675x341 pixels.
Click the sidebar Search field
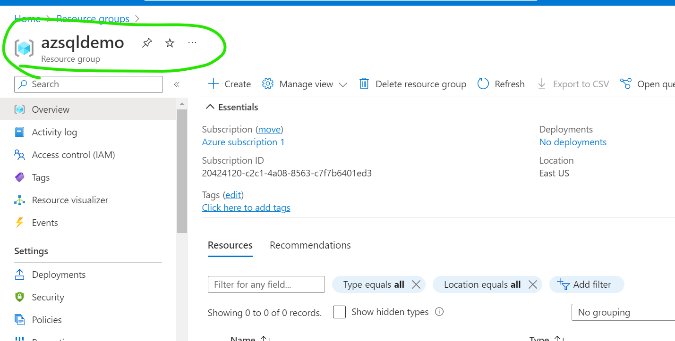(x=88, y=84)
